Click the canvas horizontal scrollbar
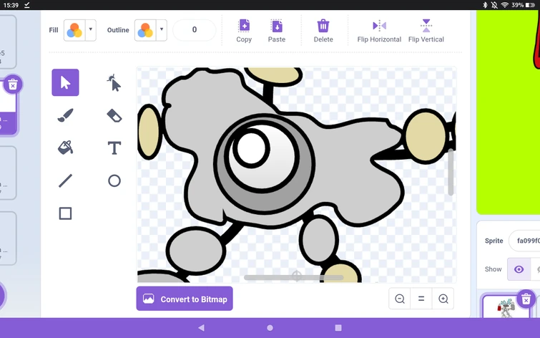 point(294,278)
